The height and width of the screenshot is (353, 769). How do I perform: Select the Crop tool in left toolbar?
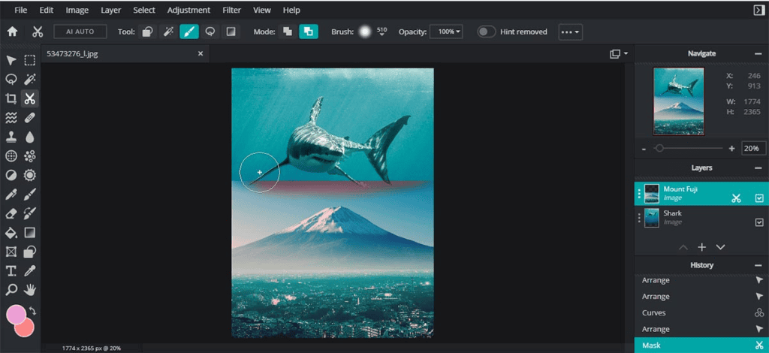11,98
